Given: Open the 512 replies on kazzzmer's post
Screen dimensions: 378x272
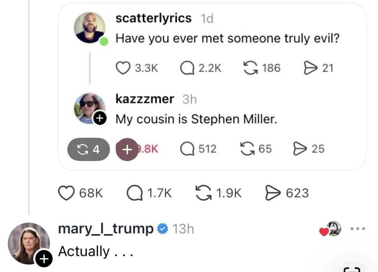Looking at the screenshot, I should (187, 149).
